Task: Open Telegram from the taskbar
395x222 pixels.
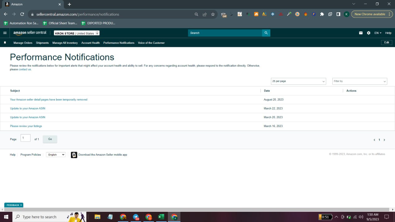Action: [136, 217]
